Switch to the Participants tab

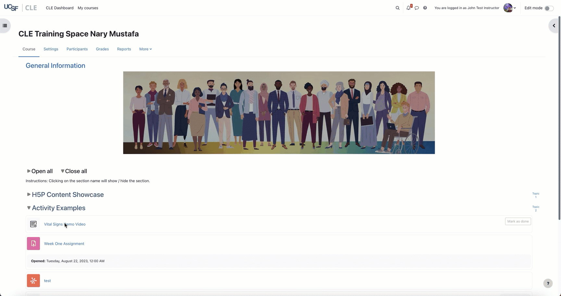pos(77,49)
